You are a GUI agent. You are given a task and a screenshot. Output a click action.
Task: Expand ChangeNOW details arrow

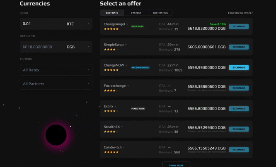coord(126,65)
